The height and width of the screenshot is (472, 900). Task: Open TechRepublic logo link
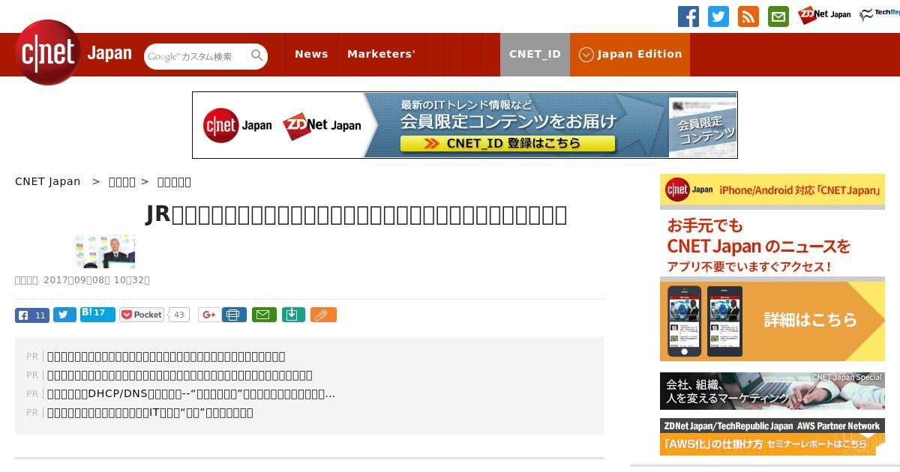(x=880, y=15)
